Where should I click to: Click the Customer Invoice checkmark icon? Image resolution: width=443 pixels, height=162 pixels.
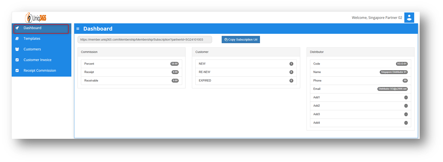pos(17,60)
